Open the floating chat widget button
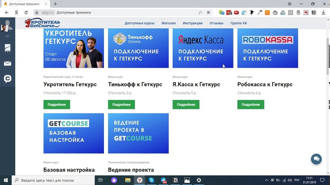Viewport: 330px width, 185px height. (316, 159)
